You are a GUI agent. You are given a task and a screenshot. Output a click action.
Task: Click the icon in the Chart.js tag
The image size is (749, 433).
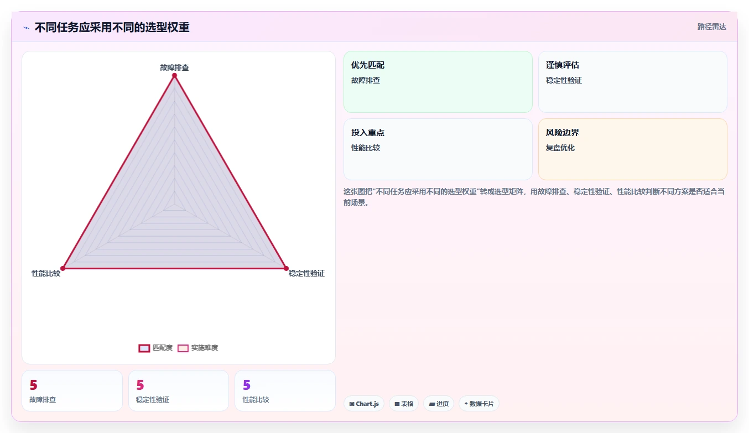tap(352, 404)
